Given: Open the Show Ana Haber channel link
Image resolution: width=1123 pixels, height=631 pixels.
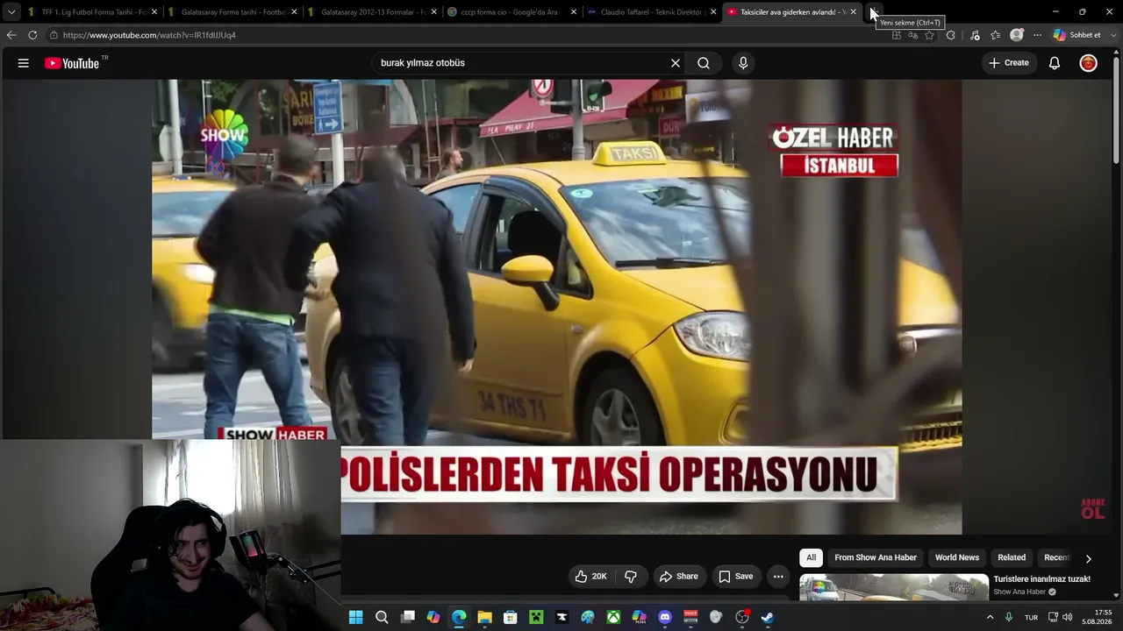Looking at the screenshot, I should tap(1019, 592).
